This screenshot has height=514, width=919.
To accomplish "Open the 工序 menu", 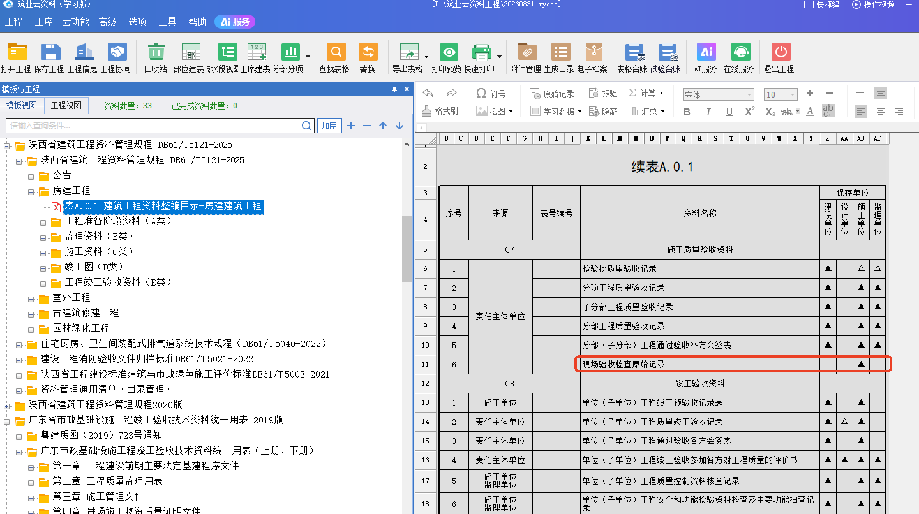I will [44, 22].
